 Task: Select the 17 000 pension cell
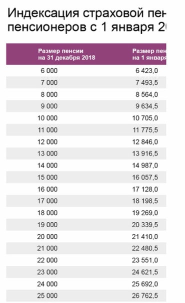click(47, 201)
